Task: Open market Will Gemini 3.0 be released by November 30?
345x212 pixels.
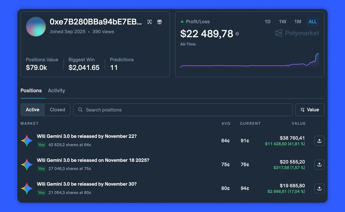Action: point(87,184)
